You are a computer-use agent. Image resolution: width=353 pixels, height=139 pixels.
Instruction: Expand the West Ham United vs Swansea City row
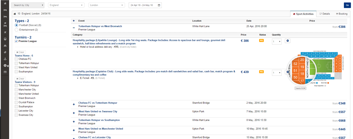click(74, 113)
